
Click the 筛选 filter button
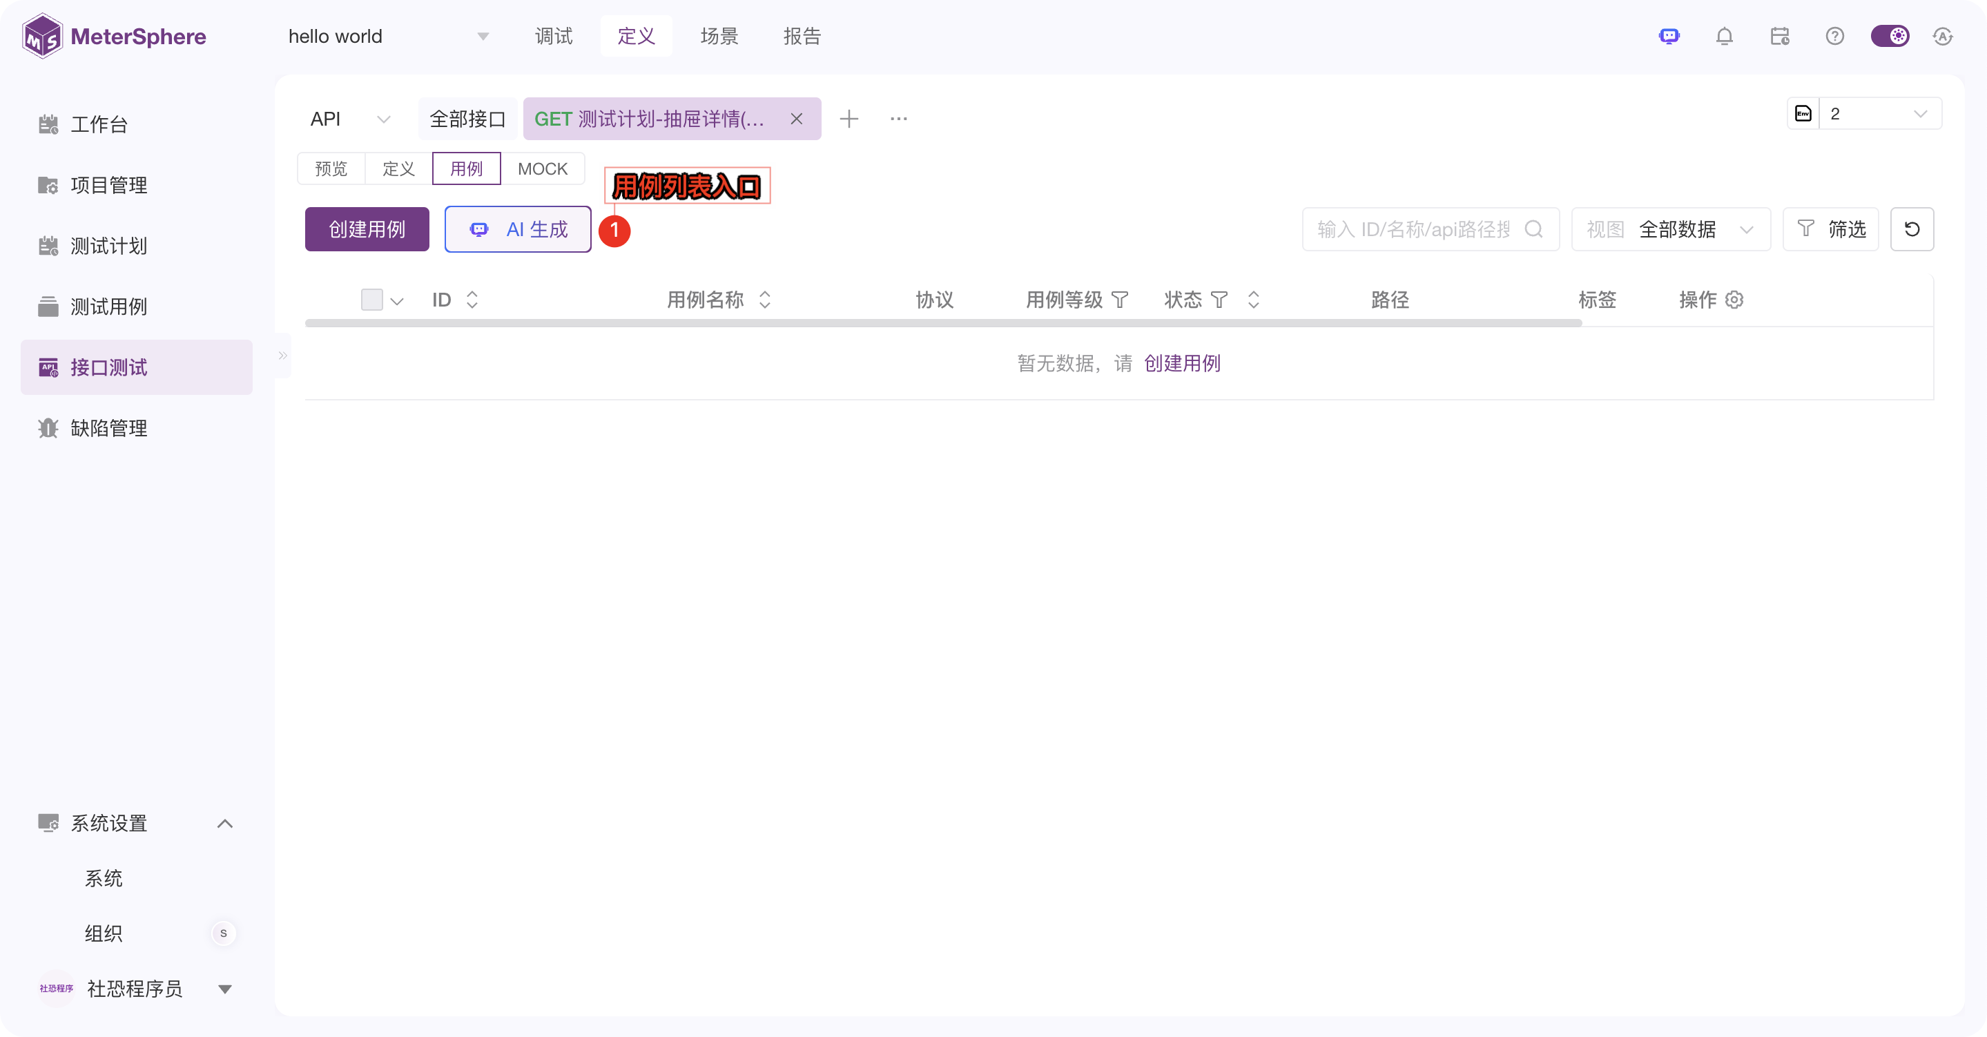point(1830,229)
